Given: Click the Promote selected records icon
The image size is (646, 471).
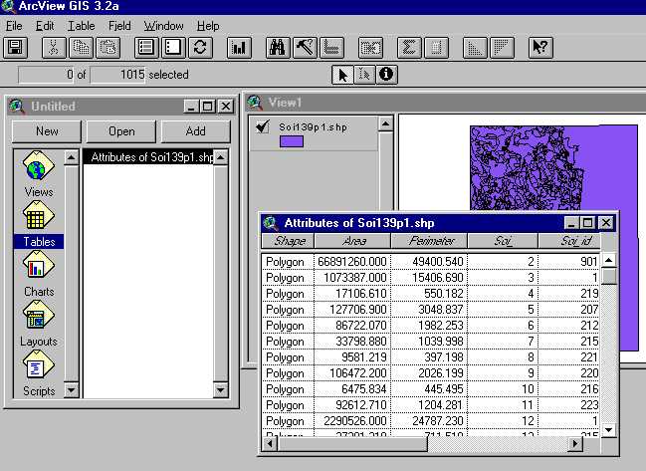Looking at the screenshot, I should 331,48.
